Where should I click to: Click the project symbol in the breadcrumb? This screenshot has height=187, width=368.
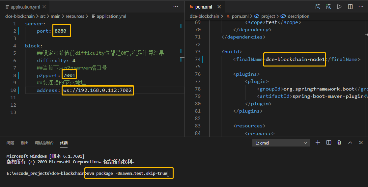(268, 16)
